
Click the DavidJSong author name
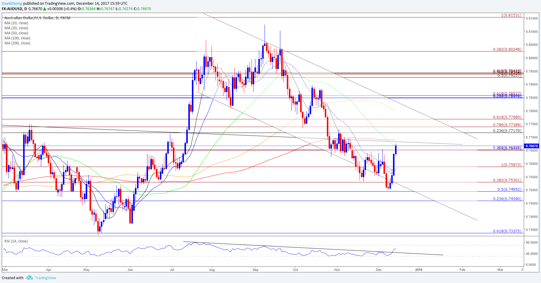pyautogui.click(x=12, y=4)
